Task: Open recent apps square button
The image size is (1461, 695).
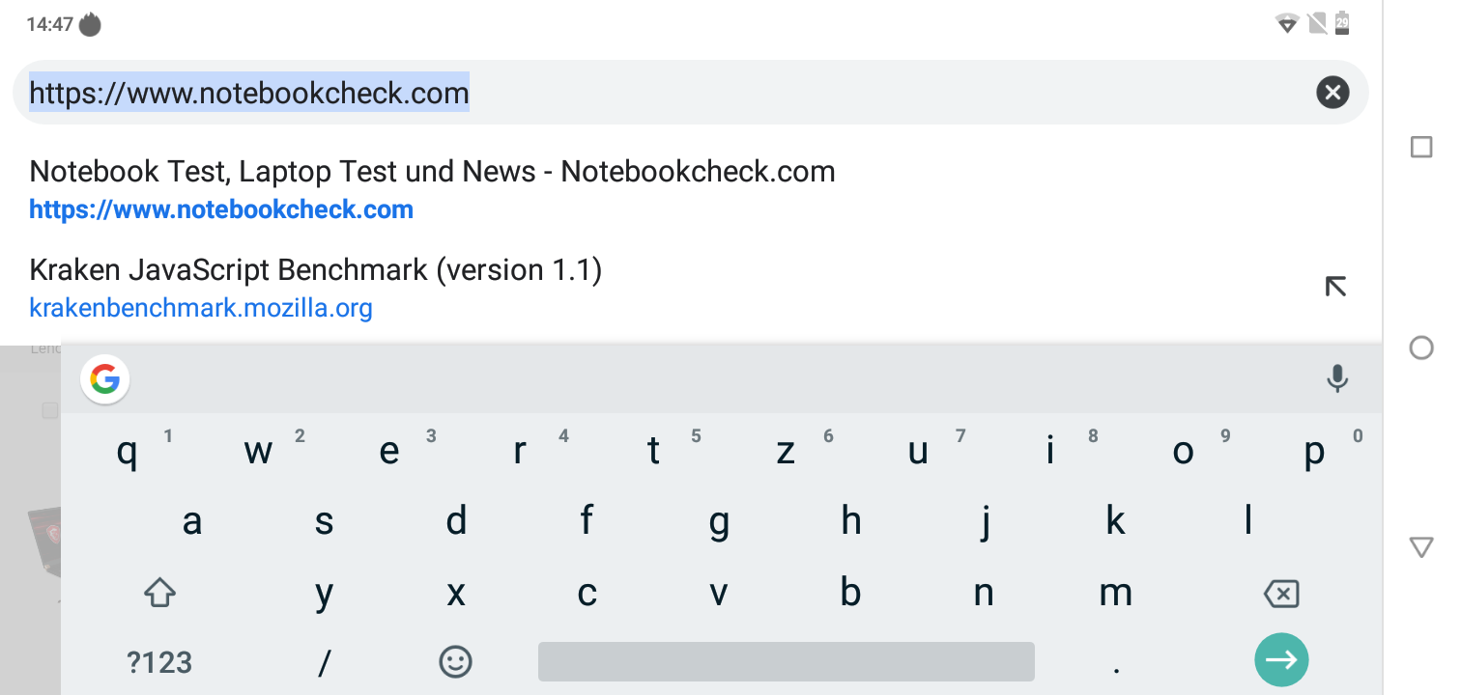Action: (1421, 147)
